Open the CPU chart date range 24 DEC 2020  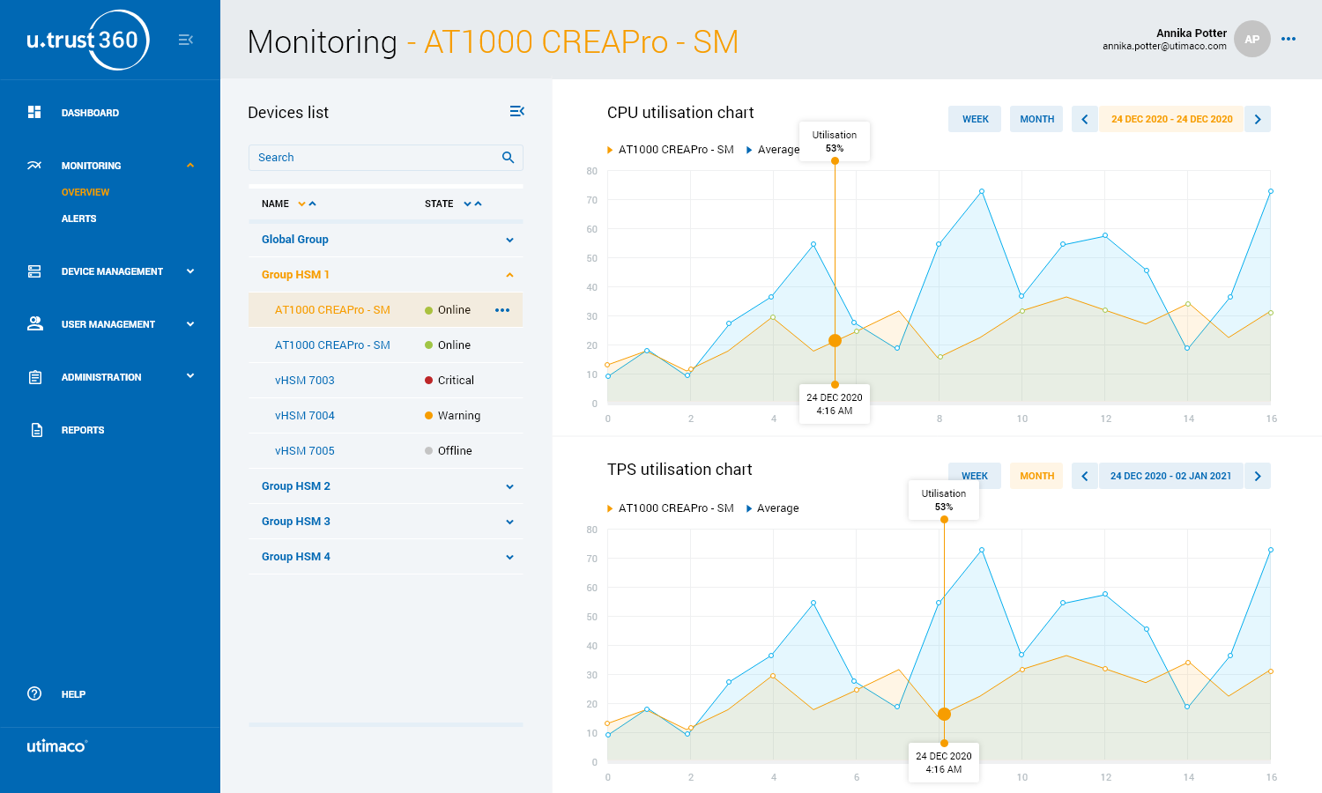[x=1171, y=119]
